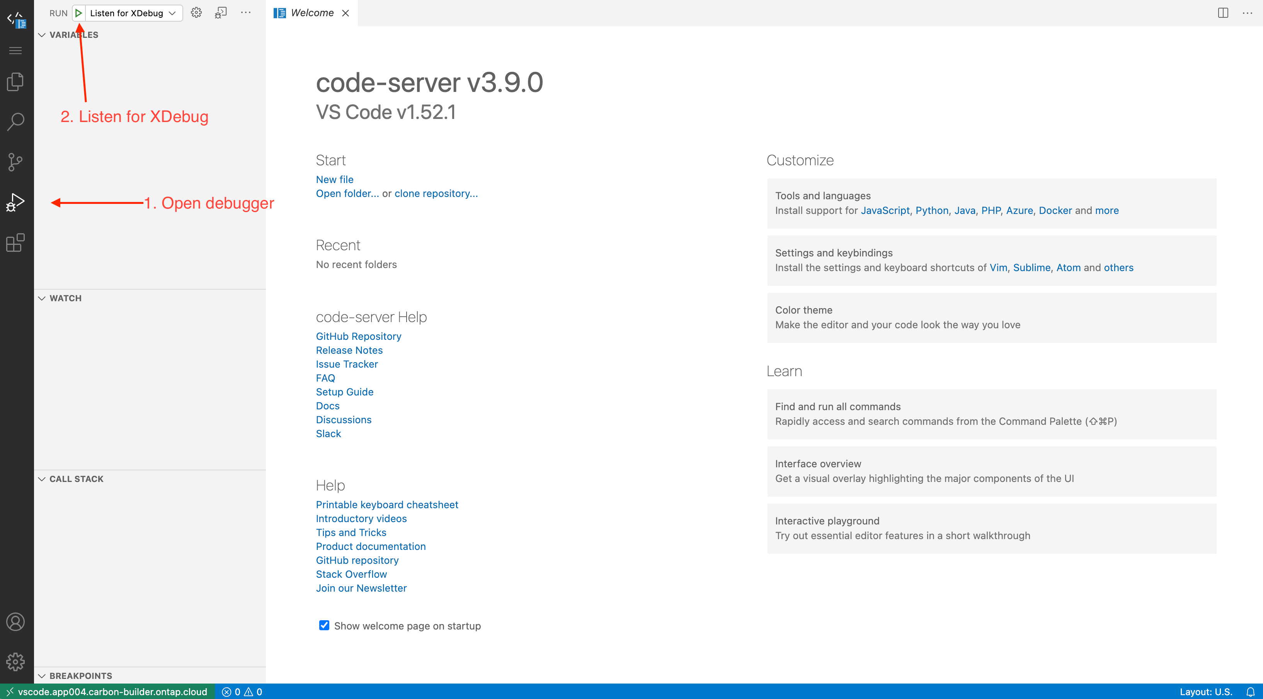Open the Slack link
1263x699 pixels.
point(328,434)
